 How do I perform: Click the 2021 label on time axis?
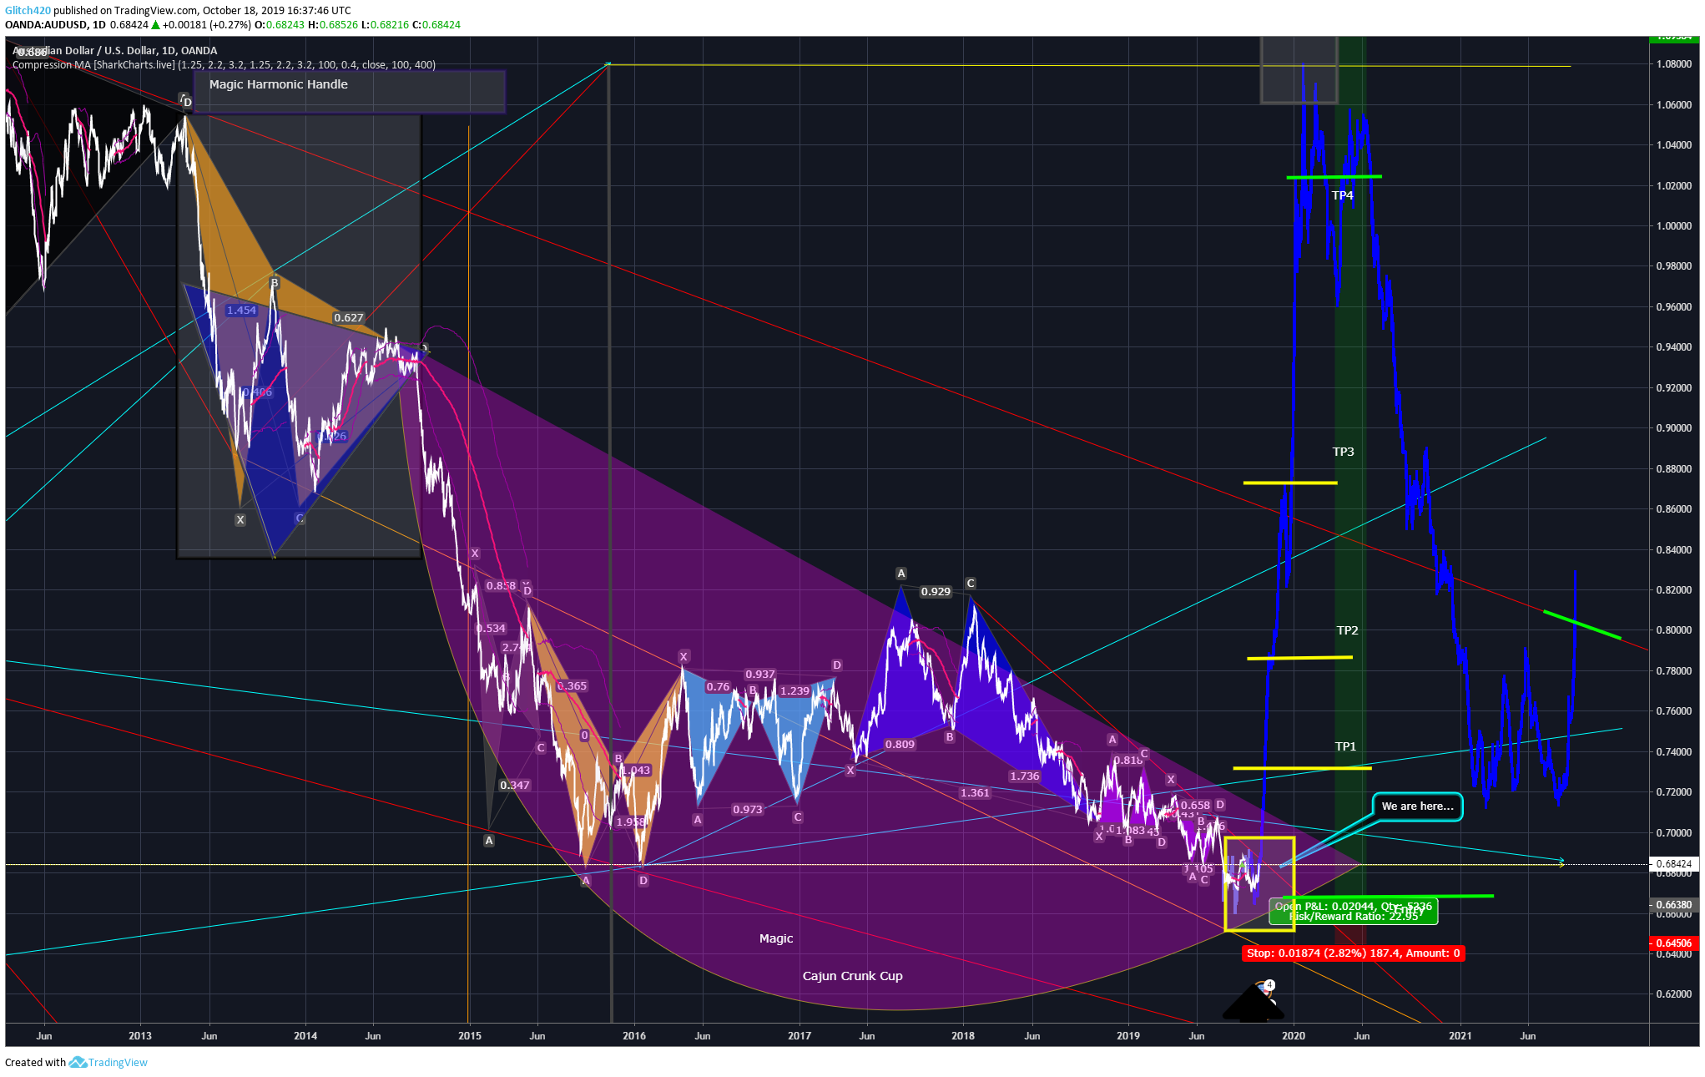tap(1460, 1035)
